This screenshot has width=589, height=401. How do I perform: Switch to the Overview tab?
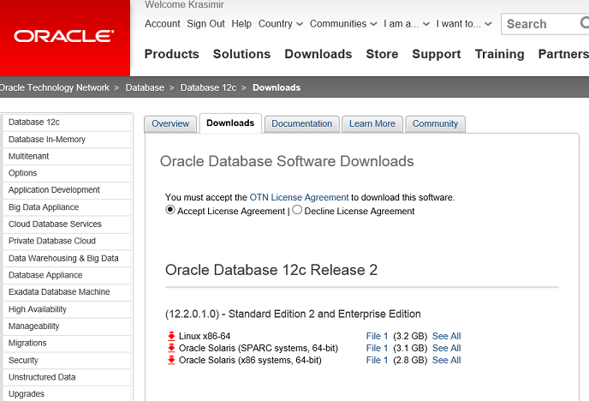(170, 123)
